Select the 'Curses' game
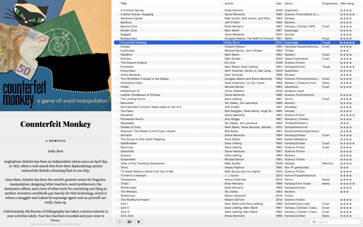This screenshot has height=227, width=363. point(237,47)
